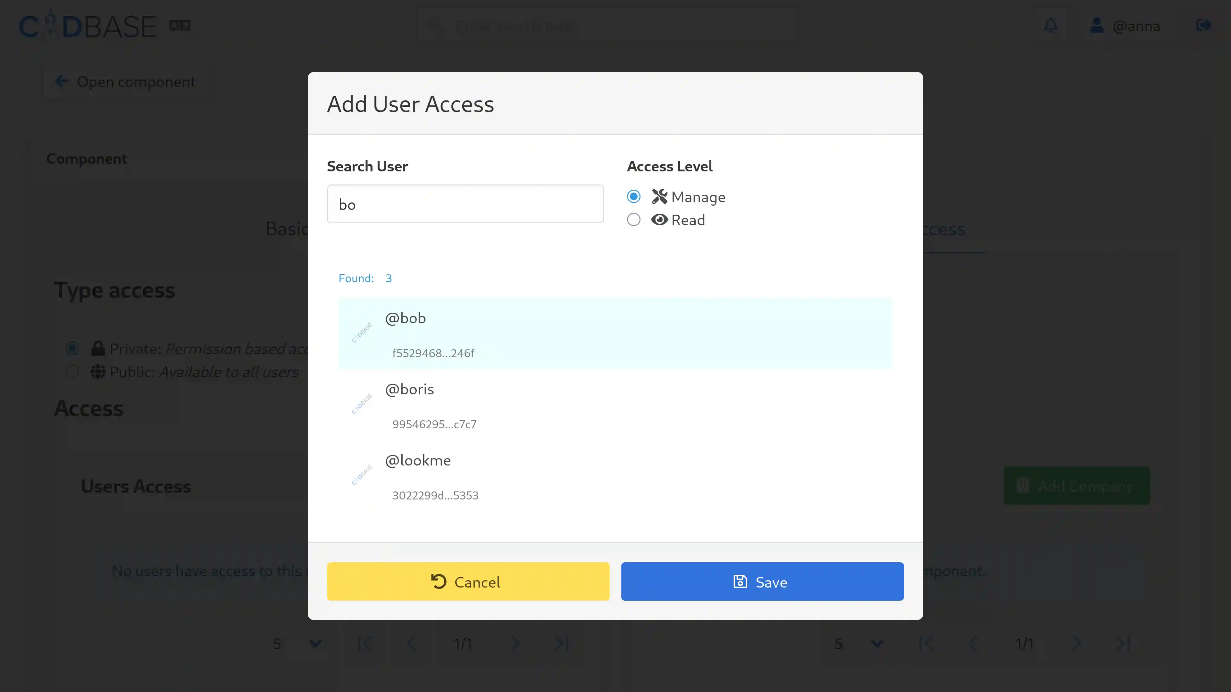Go to first page in right pagination
The height and width of the screenshot is (692, 1231).
tap(926, 643)
